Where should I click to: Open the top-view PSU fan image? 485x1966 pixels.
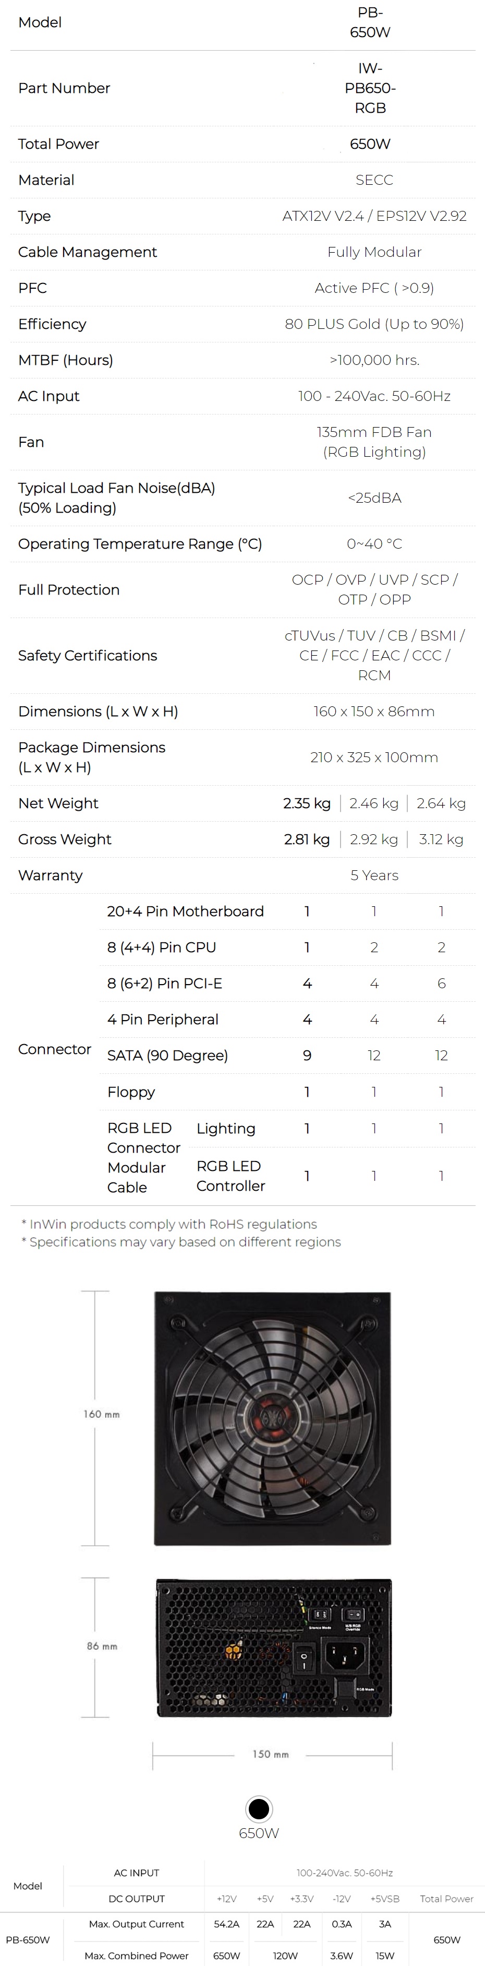(x=272, y=1418)
